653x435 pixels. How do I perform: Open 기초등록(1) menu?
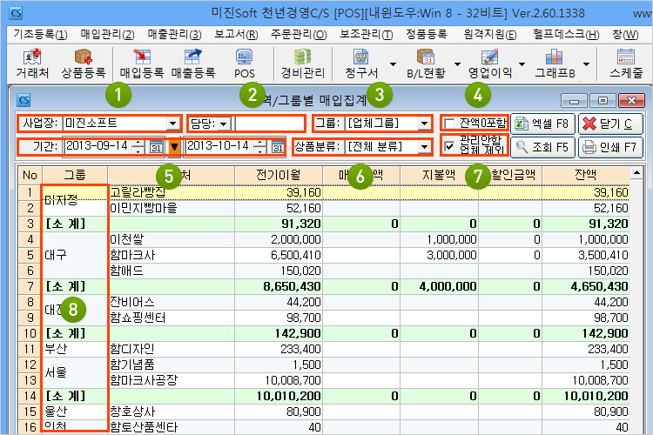point(40,34)
